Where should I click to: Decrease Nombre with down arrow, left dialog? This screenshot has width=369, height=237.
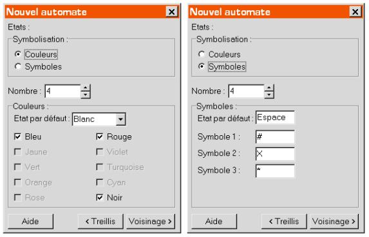pos(86,95)
